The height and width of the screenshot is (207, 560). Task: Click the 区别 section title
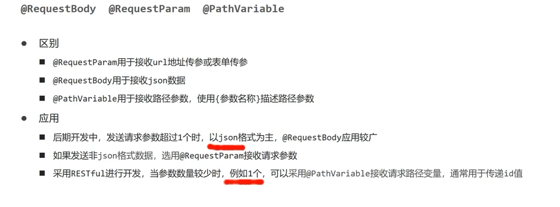49,44
